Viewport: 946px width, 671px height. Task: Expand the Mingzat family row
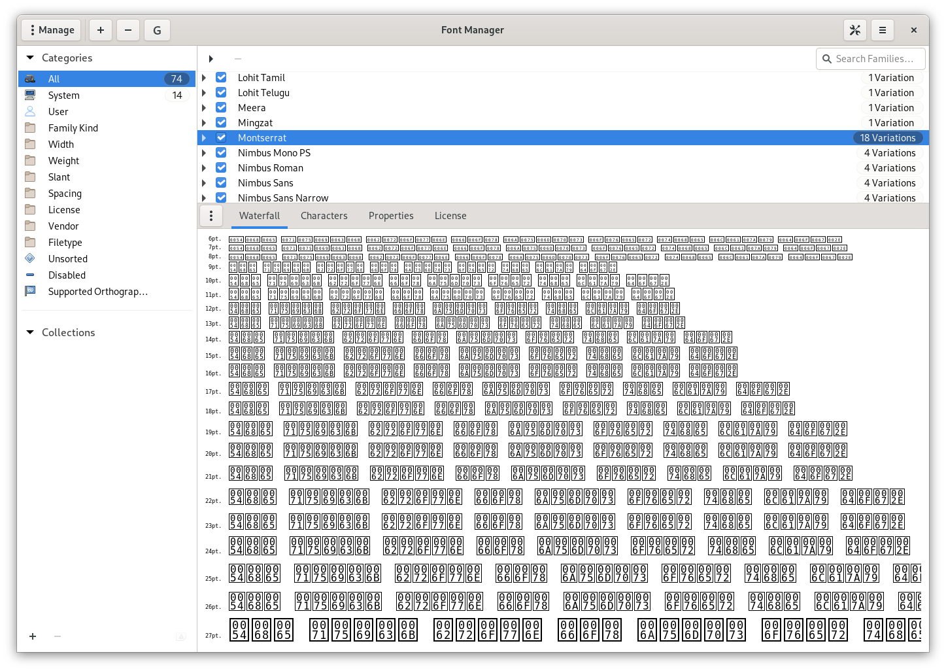pyautogui.click(x=204, y=122)
